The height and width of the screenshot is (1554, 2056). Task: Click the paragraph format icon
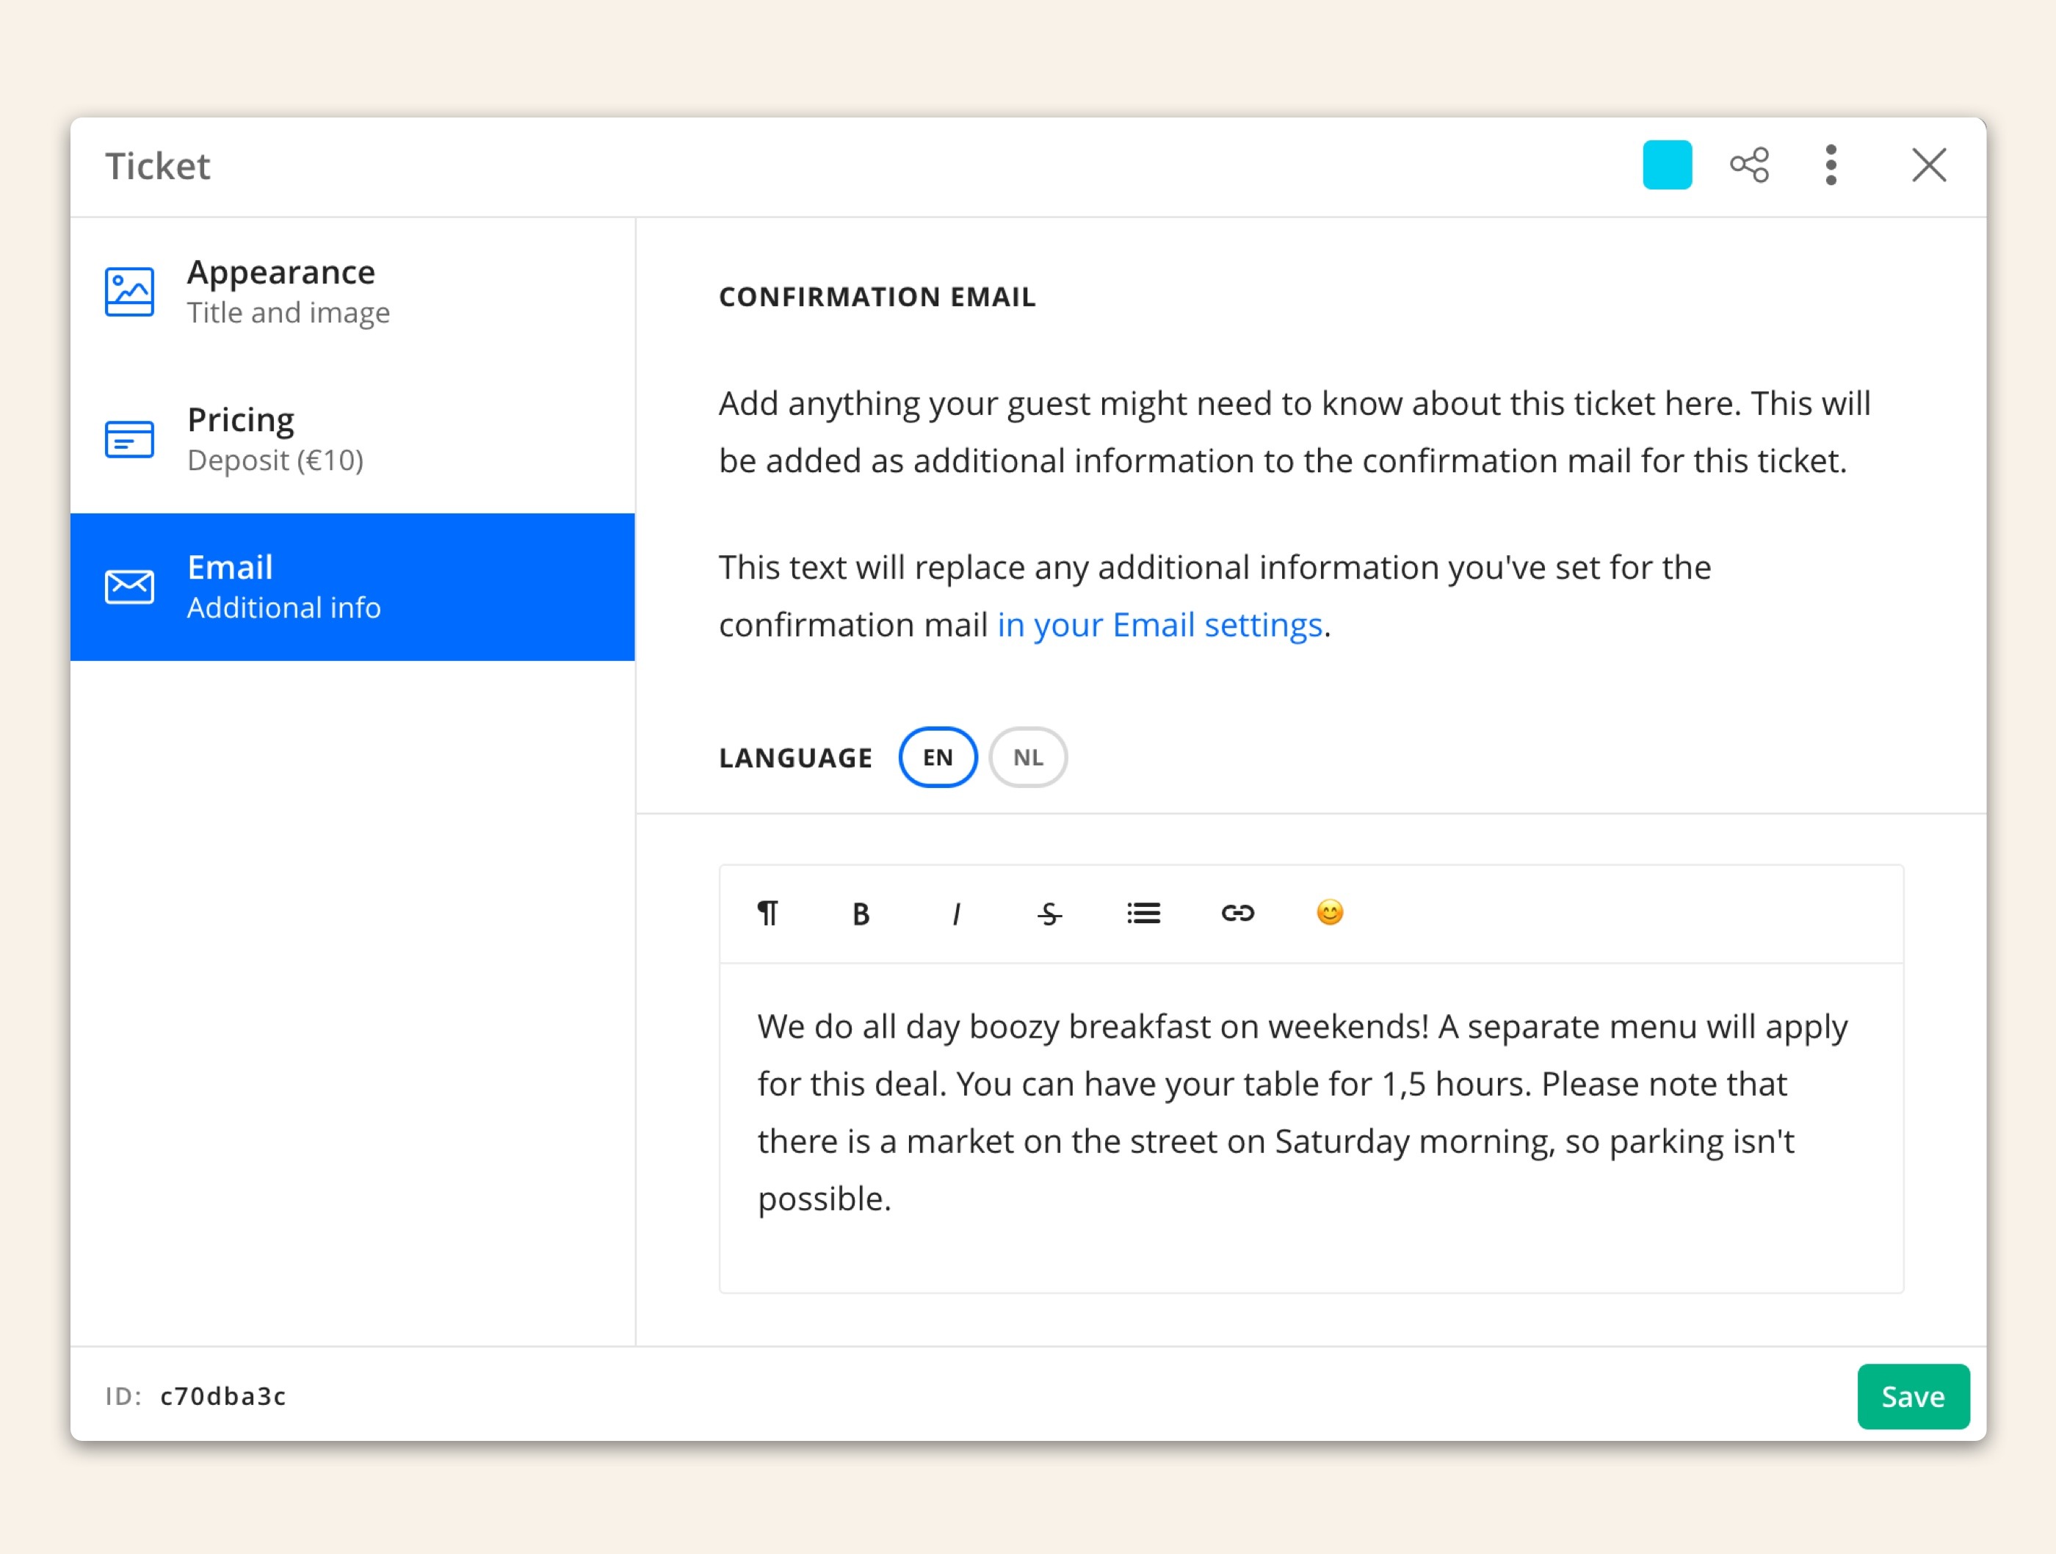tap(768, 914)
